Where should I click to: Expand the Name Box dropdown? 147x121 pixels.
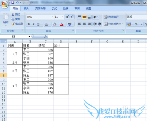coord(29,37)
